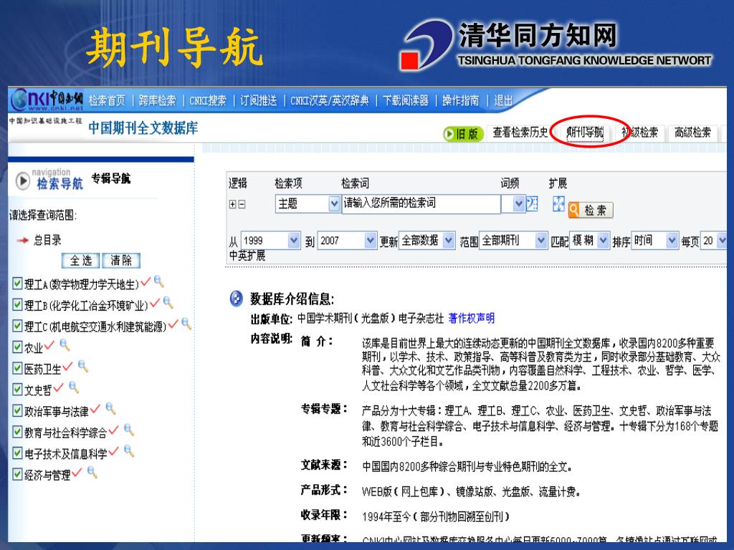The width and height of the screenshot is (734, 550).
Task: Click the blue icon beside 数据库介绍信息
Action: [237, 299]
